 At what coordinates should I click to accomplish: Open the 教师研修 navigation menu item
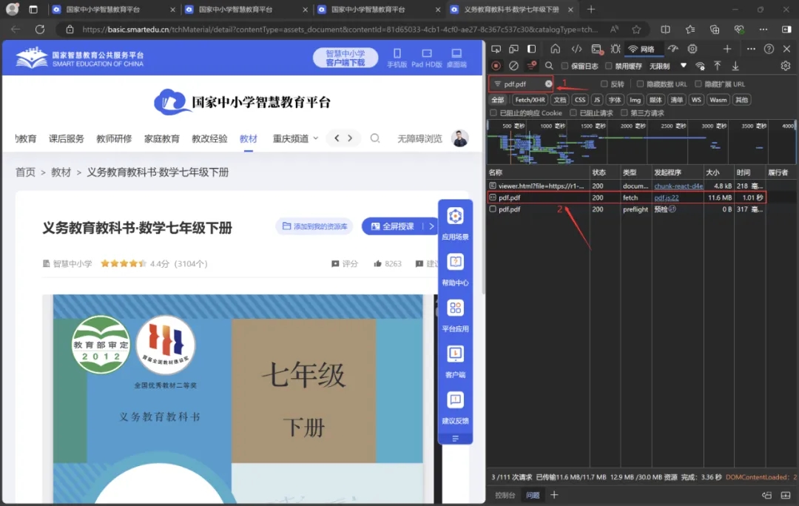114,138
